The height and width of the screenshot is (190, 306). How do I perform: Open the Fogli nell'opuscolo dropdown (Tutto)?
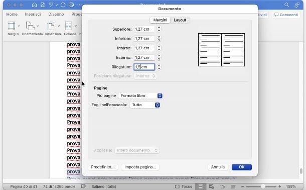(145, 105)
